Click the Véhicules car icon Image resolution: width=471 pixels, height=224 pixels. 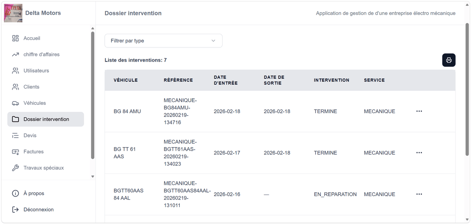point(15,103)
